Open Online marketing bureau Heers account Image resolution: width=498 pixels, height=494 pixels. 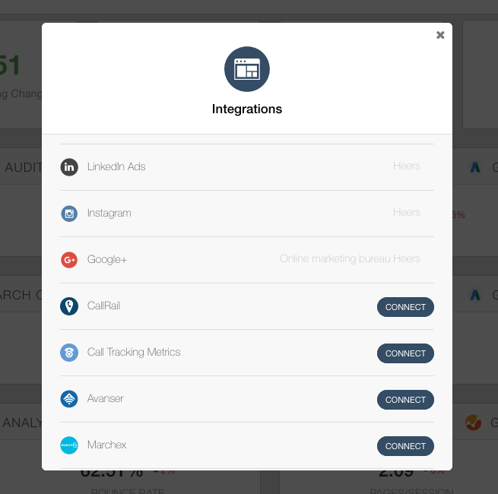(x=350, y=258)
